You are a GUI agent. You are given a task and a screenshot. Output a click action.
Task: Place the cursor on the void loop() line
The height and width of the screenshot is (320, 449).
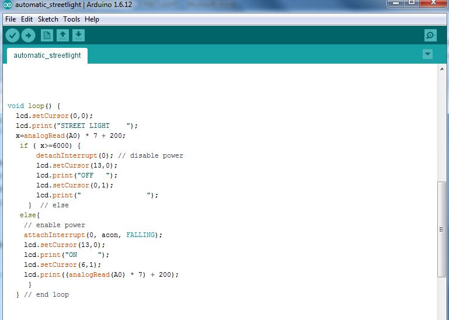(34, 106)
